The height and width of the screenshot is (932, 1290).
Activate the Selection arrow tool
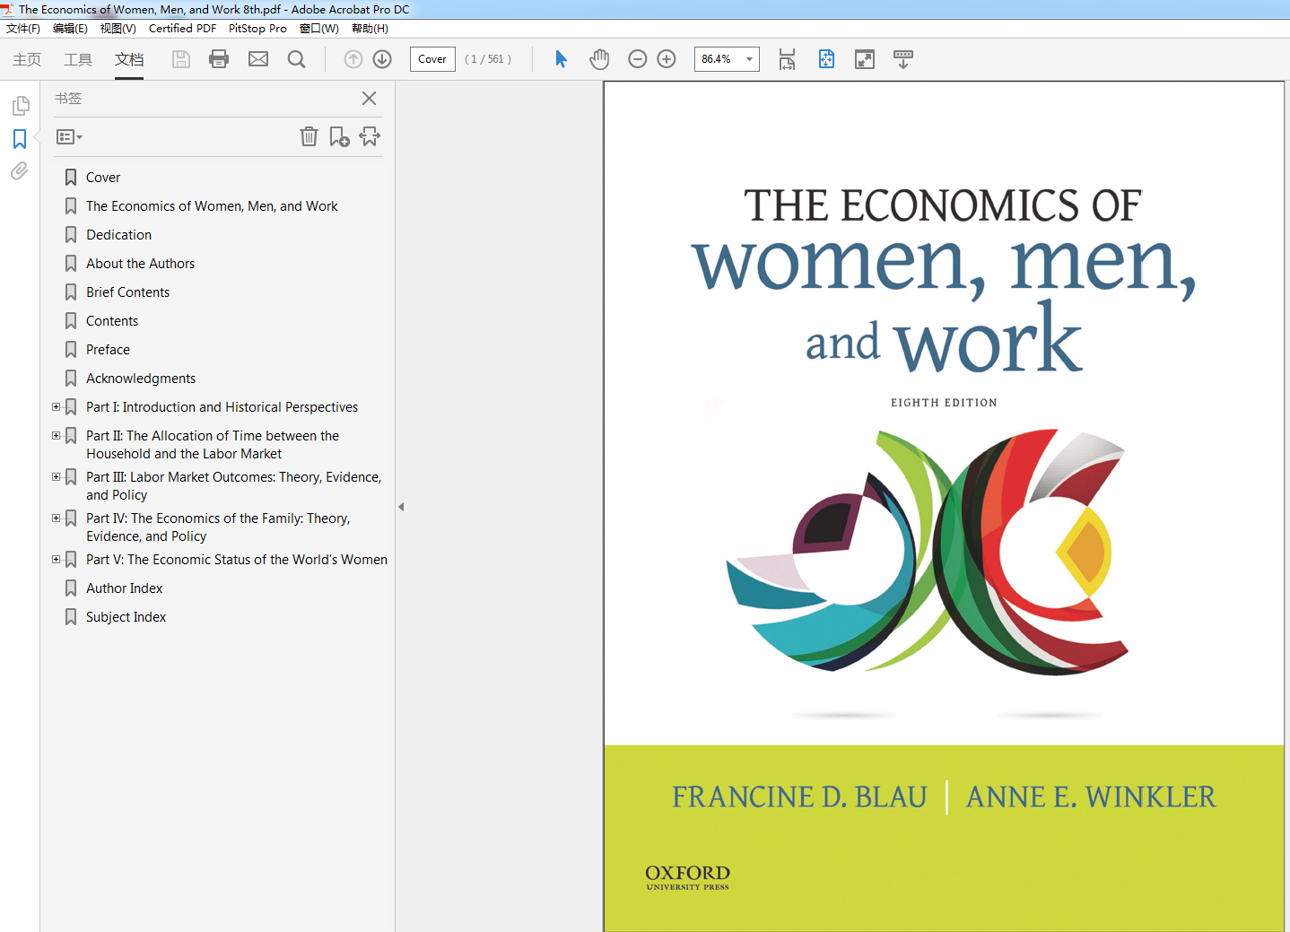pyautogui.click(x=561, y=59)
